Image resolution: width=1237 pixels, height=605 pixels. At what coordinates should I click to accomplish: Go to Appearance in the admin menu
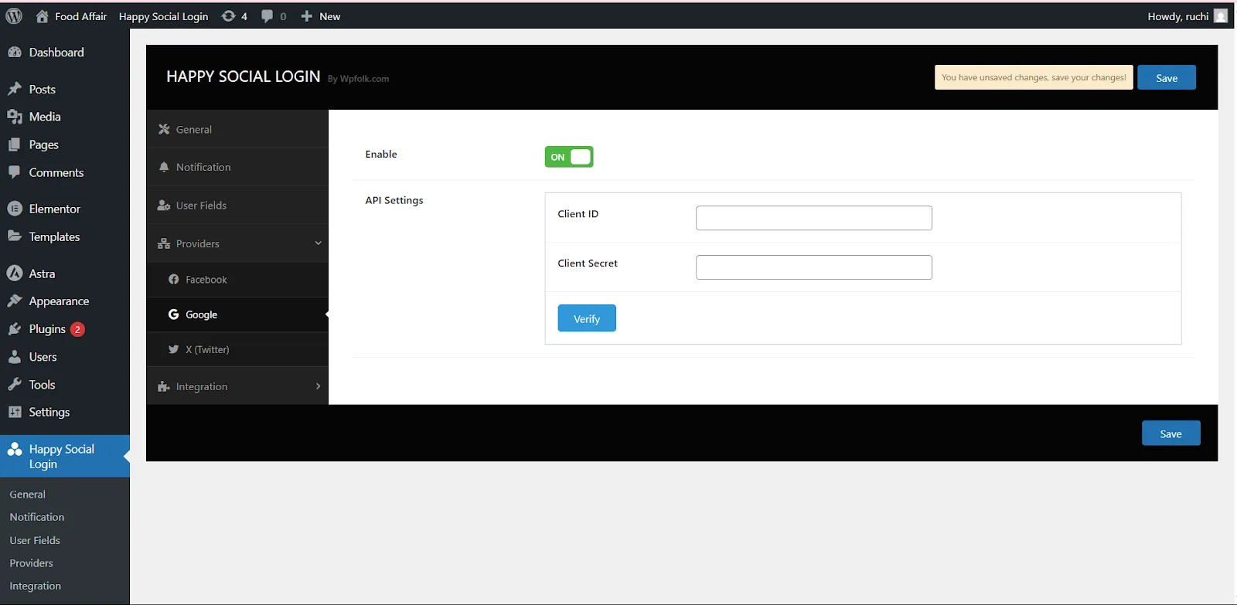pyautogui.click(x=59, y=301)
